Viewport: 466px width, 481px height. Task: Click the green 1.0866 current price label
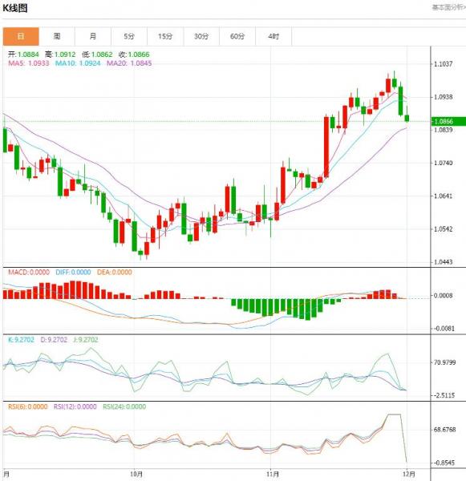(x=448, y=121)
